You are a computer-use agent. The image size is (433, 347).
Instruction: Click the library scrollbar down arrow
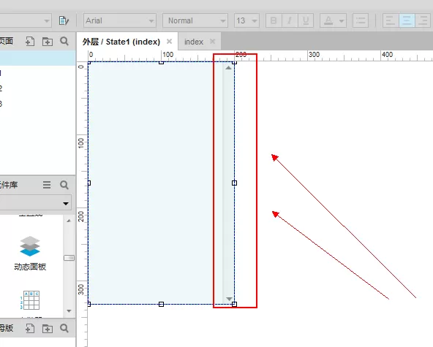pyautogui.click(x=69, y=311)
